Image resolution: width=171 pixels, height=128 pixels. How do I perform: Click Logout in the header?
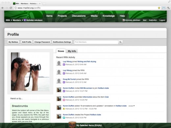(x=162, y=20)
